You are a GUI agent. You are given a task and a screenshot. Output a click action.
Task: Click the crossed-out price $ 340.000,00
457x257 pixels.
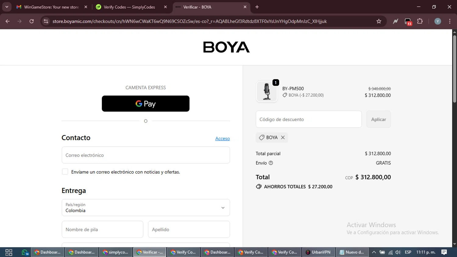pyautogui.click(x=379, y=89)
